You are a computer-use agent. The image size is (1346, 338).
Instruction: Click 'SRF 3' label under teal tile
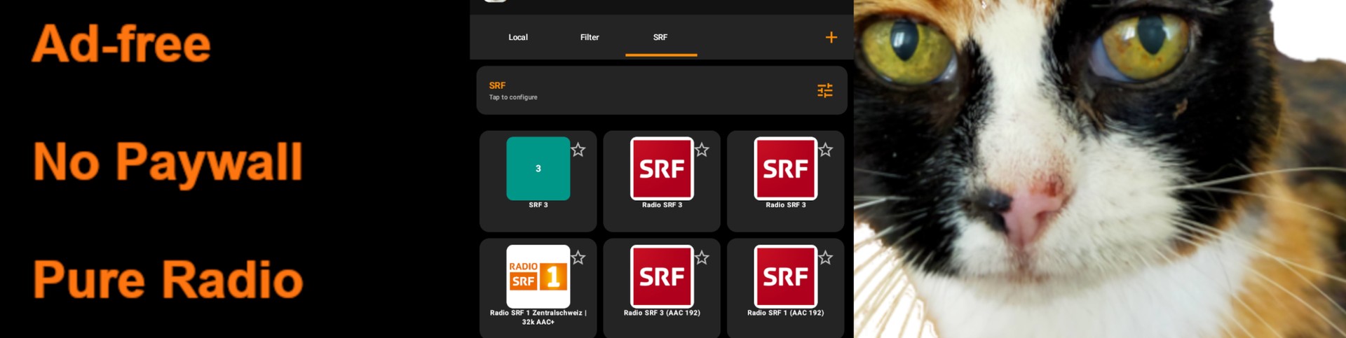[538, 205]
